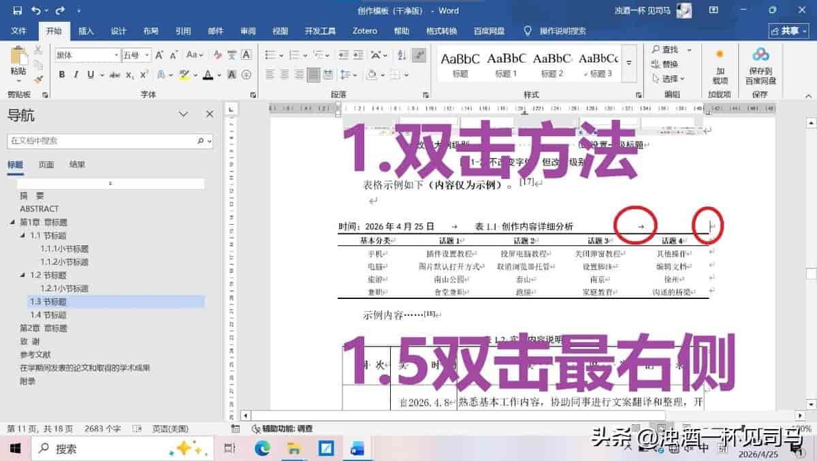Select 1.4 节标题 in navigation pane

48,315
